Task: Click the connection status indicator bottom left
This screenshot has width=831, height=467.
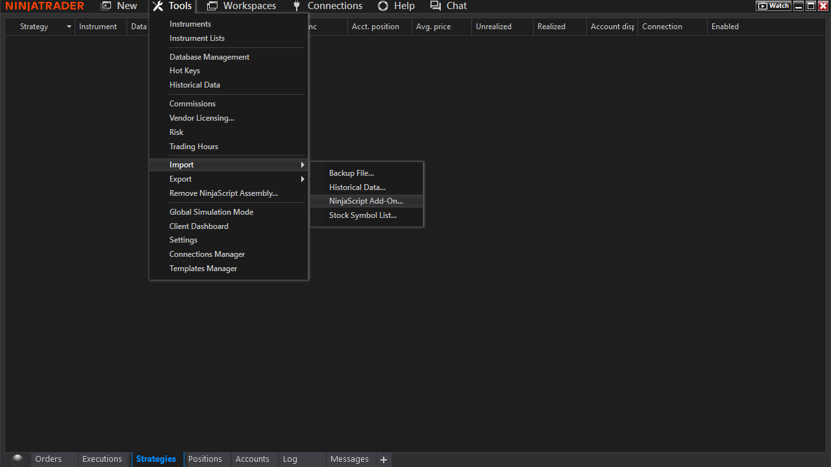Action: point(17,459)
